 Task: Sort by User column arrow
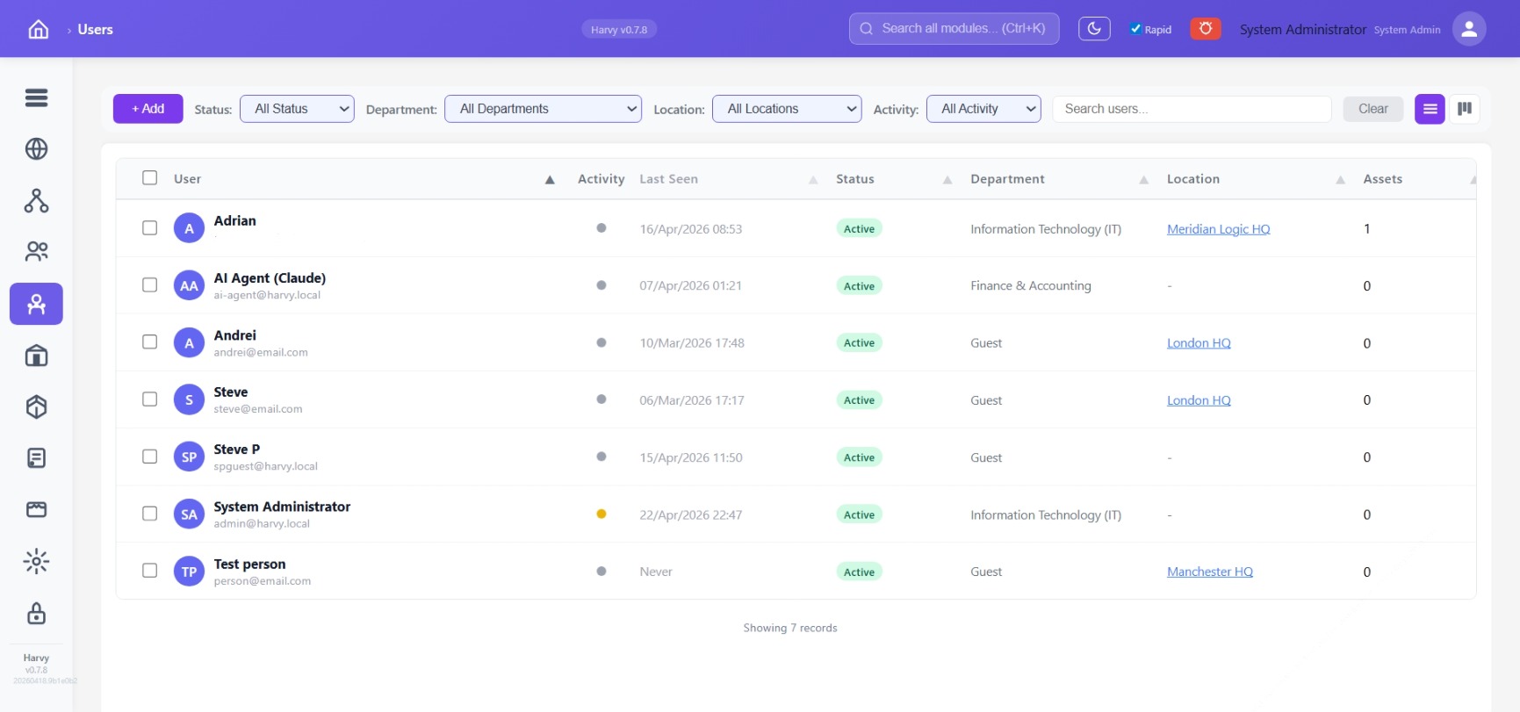pos(550,180)
